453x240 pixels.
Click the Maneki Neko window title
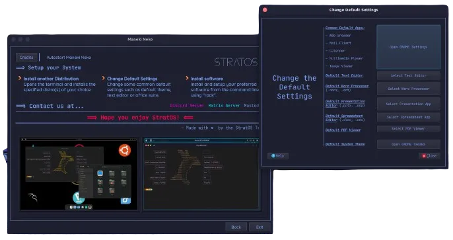[140, 39]
